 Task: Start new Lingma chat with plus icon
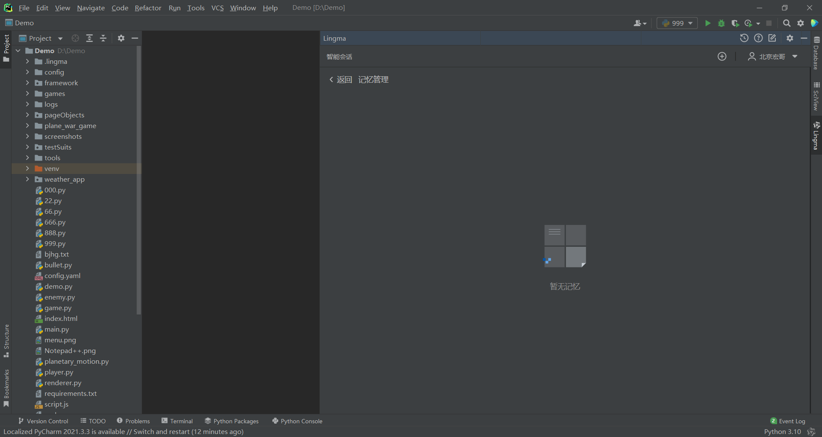722,57
